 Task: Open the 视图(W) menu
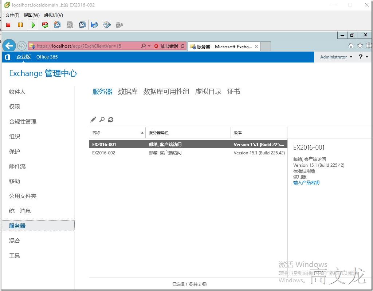(31, 15)
